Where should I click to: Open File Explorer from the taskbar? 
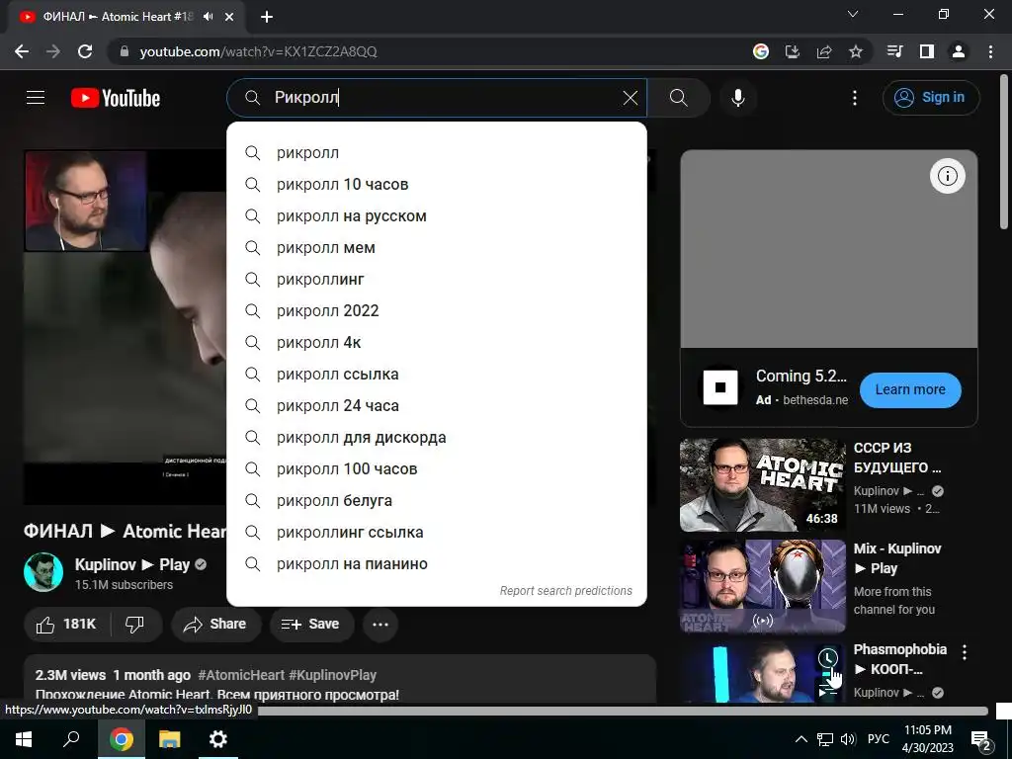170,739
